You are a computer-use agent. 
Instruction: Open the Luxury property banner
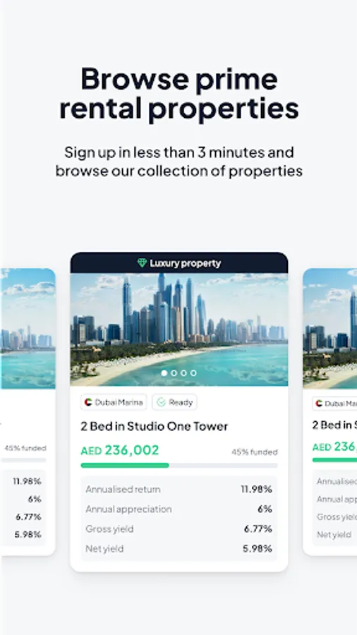click(179, 263)
